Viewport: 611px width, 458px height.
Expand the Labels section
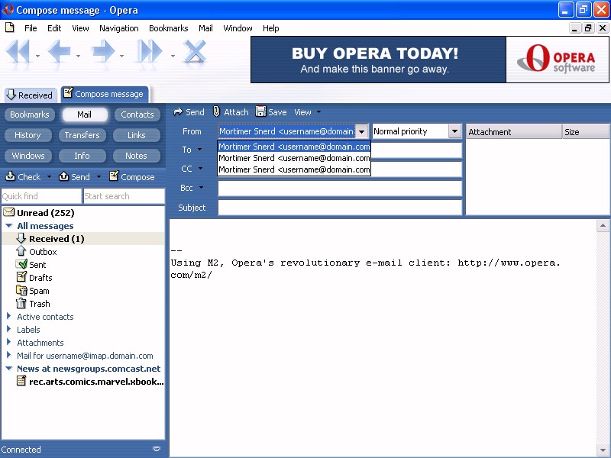[x=8, y=329]
